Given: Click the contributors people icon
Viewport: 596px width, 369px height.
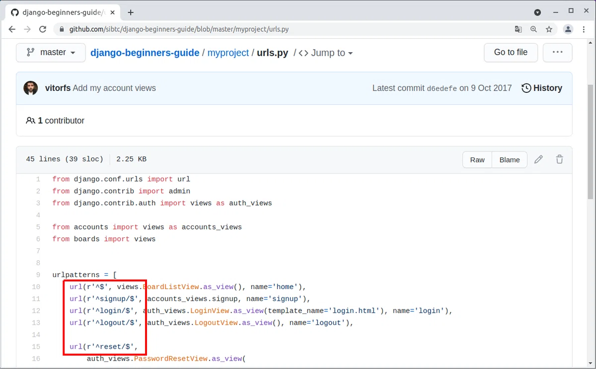Looking at the screenshot, I should tap(30, 121).
